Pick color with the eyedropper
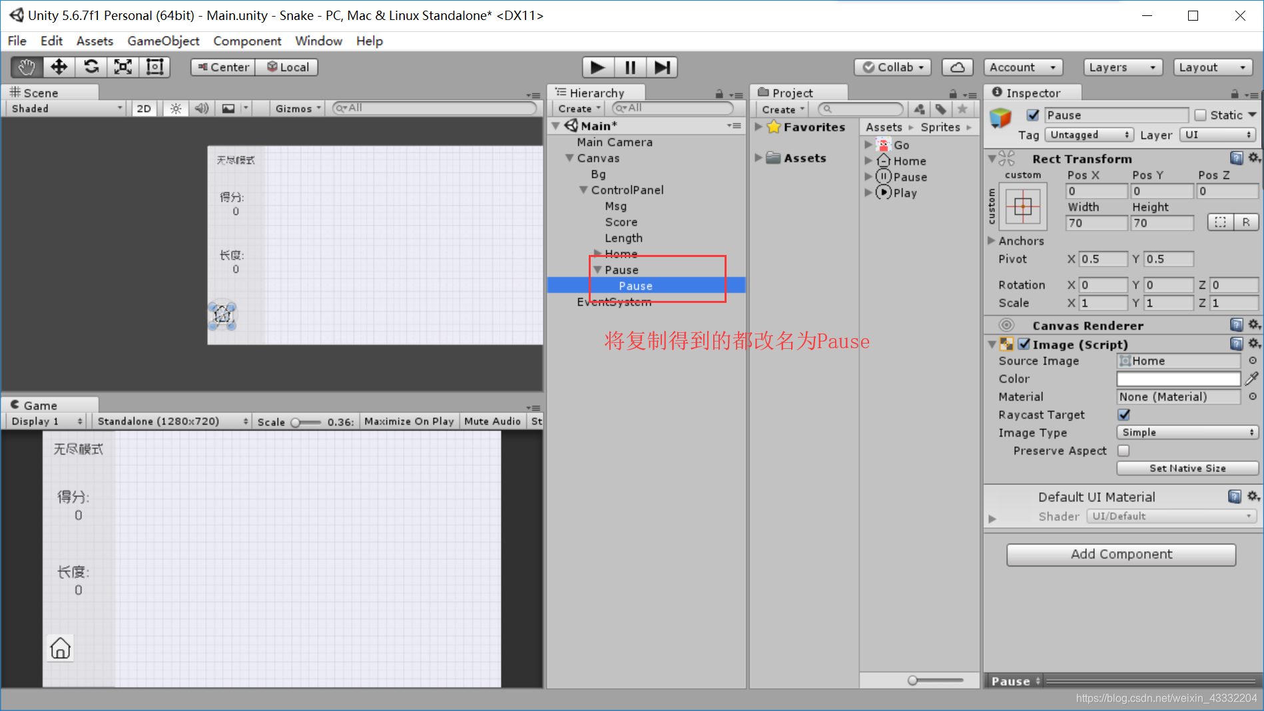Image resolution: width=1264 pixels, height=711 pixels. tap(1252, 379)
